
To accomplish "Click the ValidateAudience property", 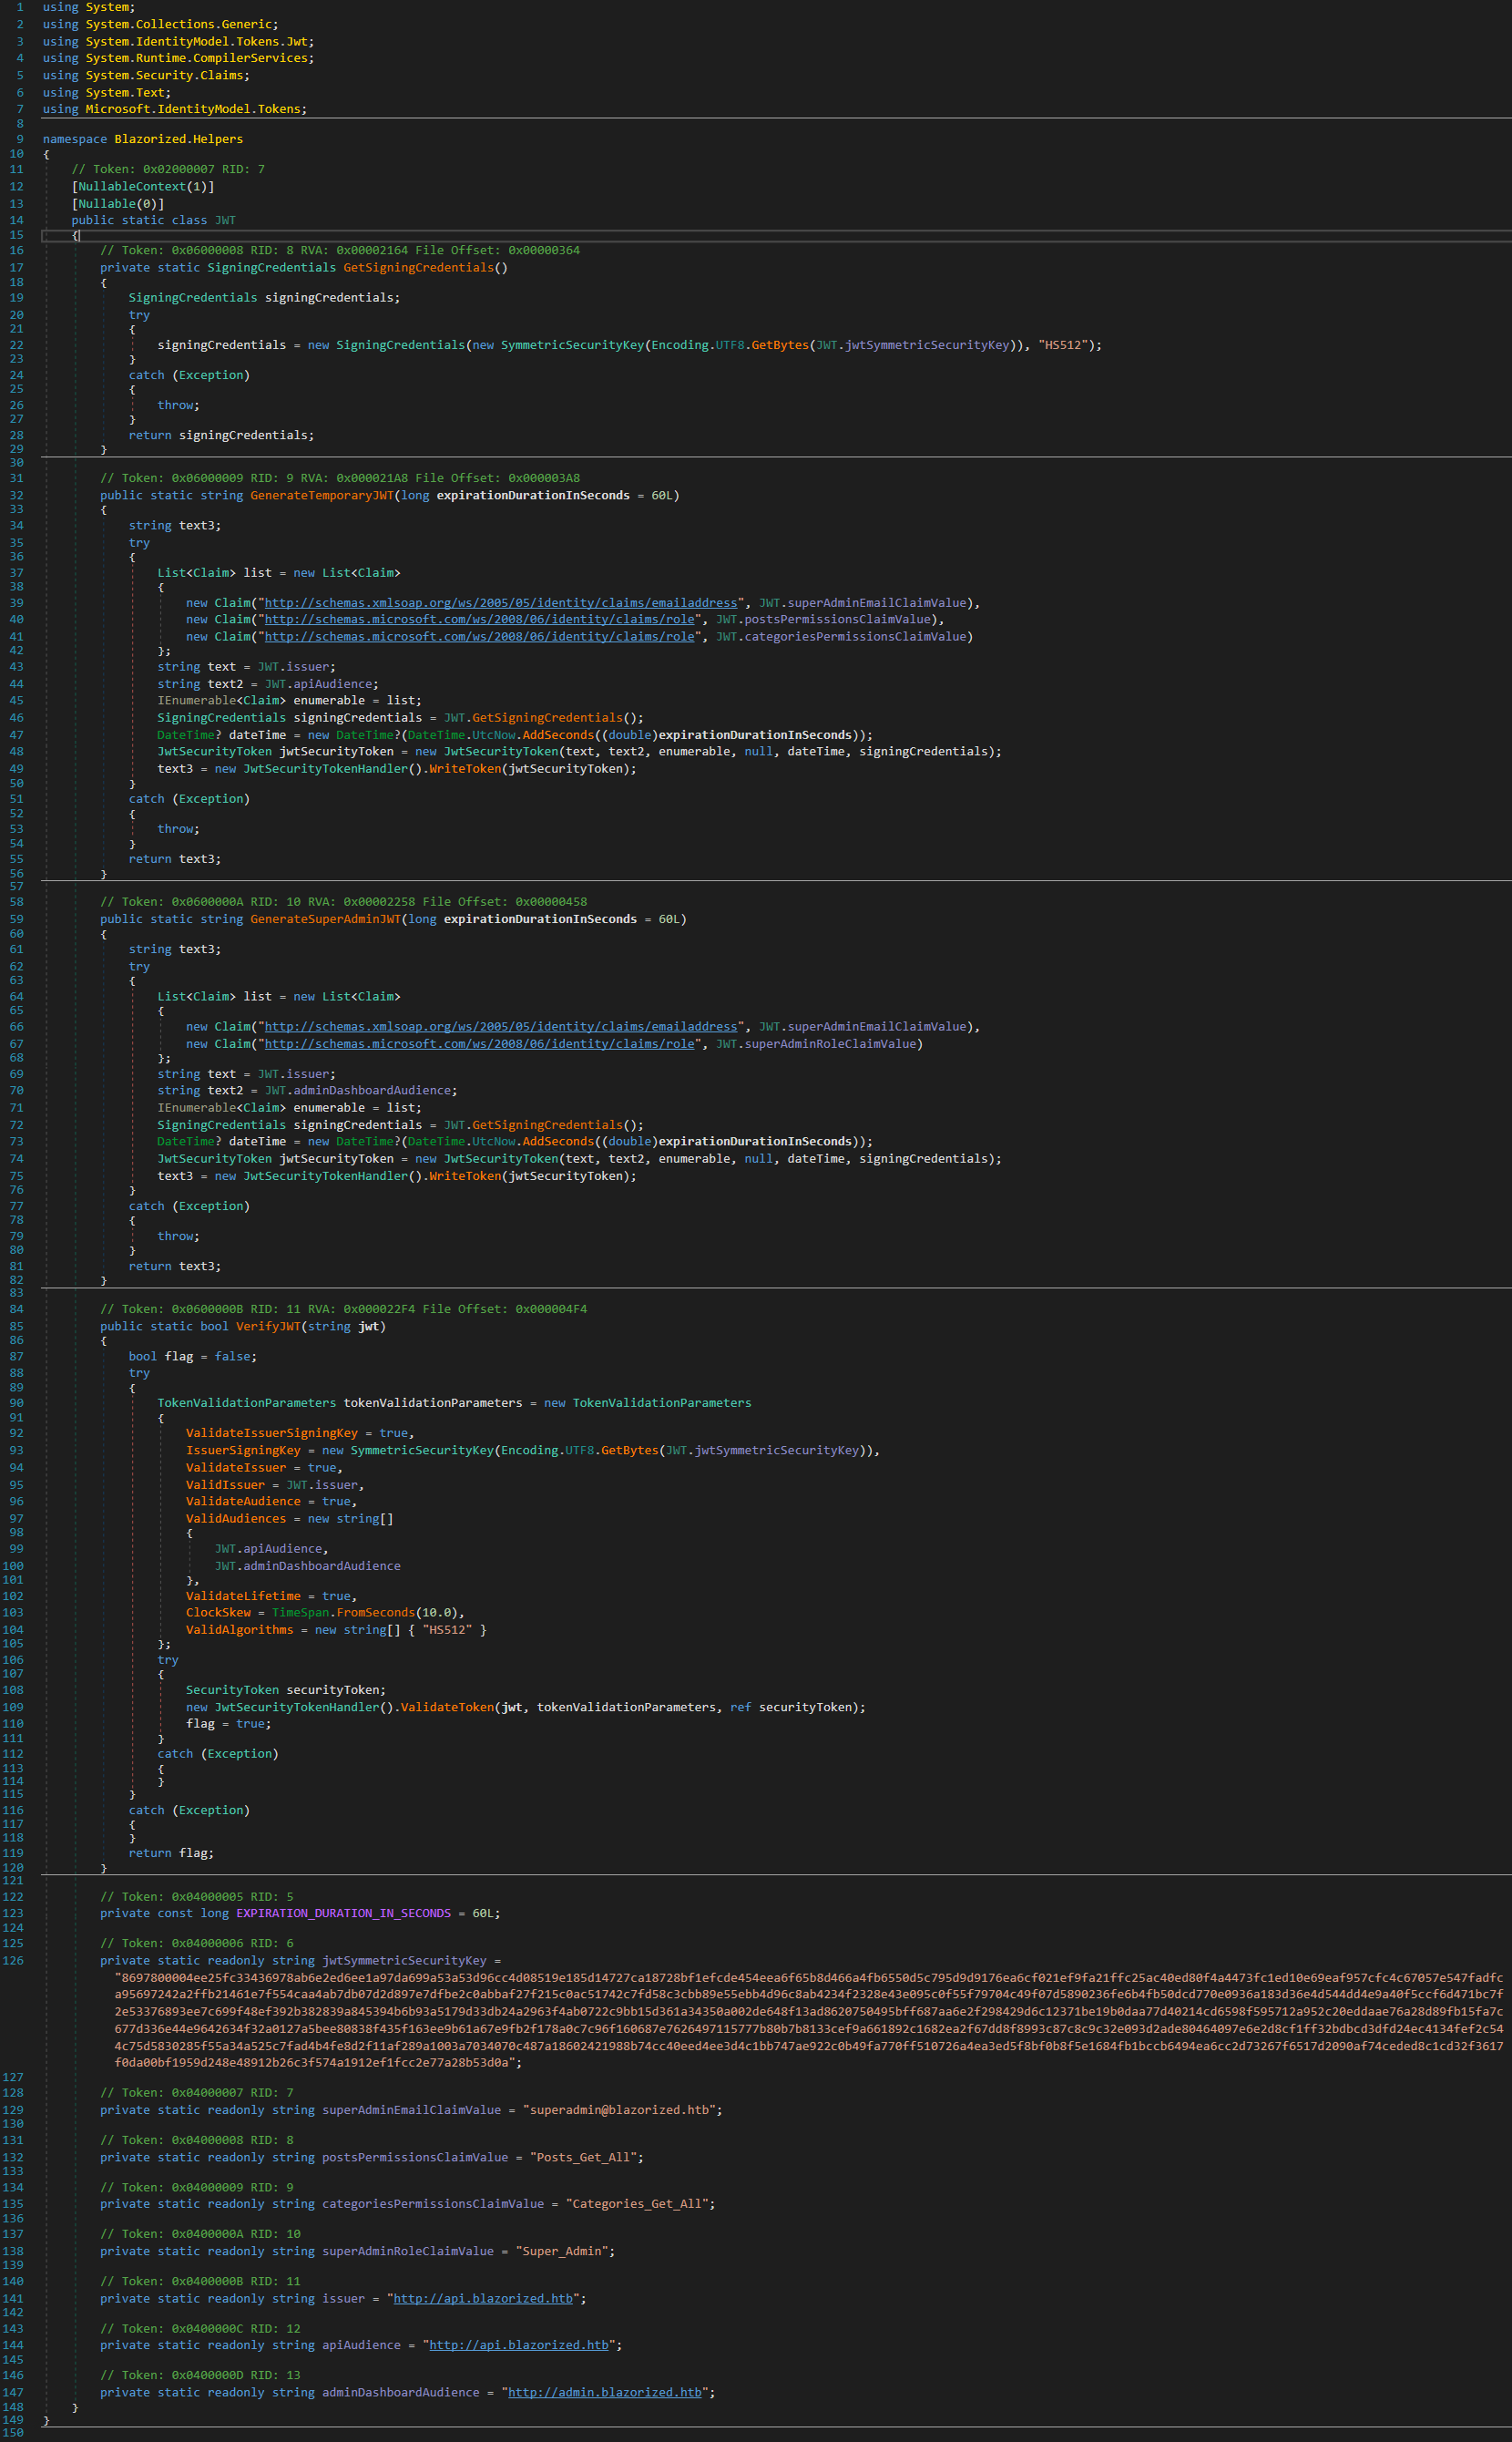I will point(243,1501).
